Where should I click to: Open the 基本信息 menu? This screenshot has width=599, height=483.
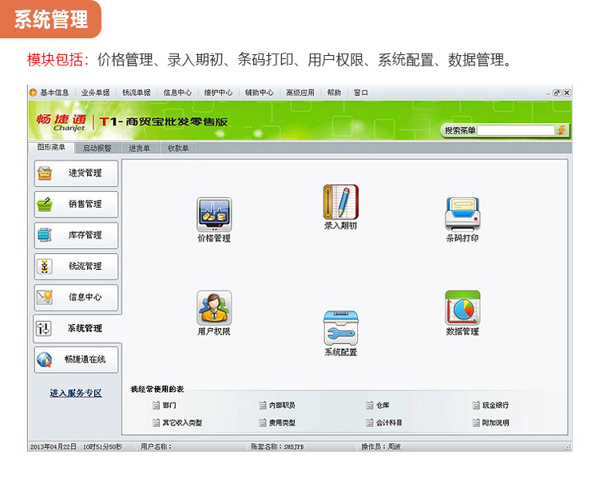54,93
